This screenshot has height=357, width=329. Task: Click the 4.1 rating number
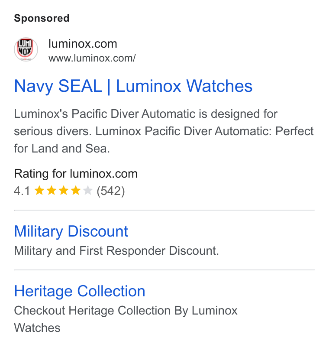[22, 191]
